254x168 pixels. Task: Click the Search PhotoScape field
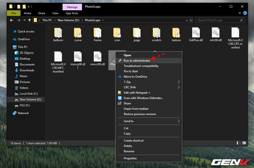220,20
